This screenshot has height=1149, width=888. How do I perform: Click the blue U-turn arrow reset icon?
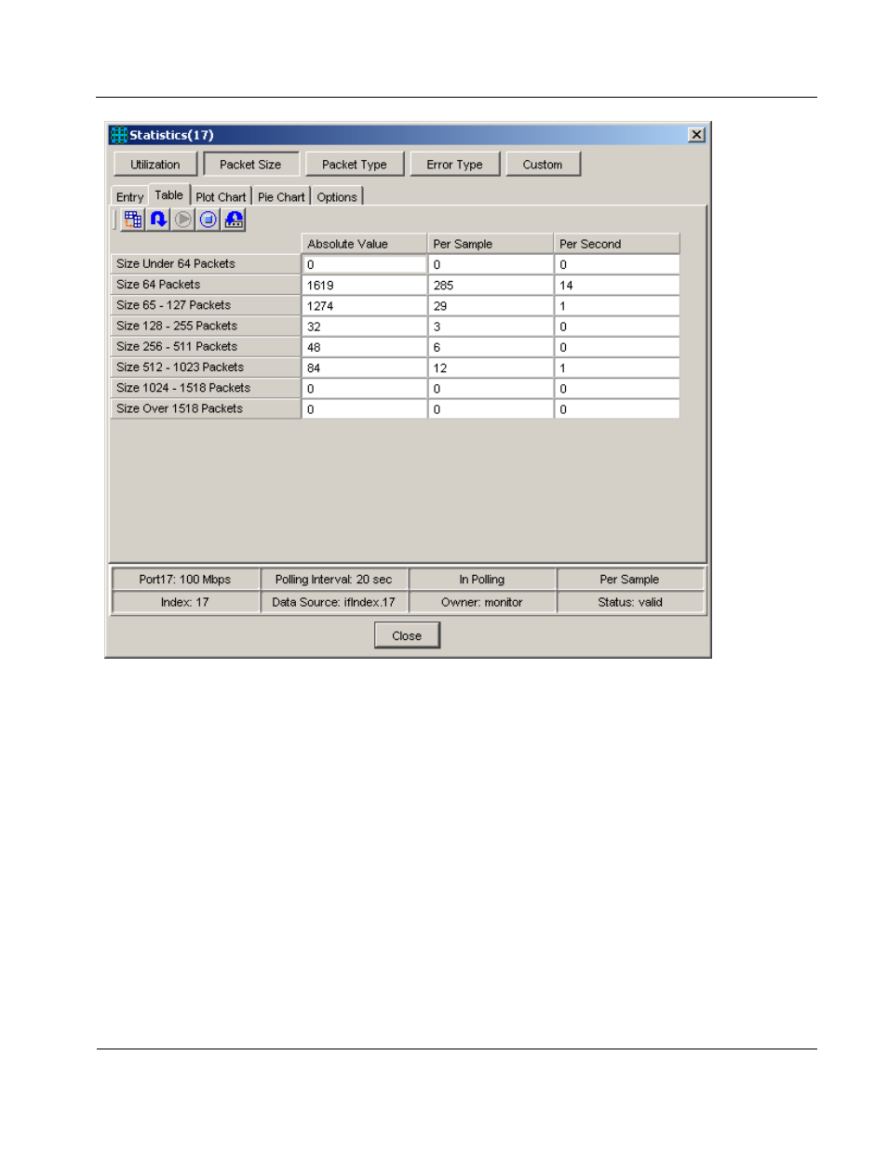tap(158, 220)
